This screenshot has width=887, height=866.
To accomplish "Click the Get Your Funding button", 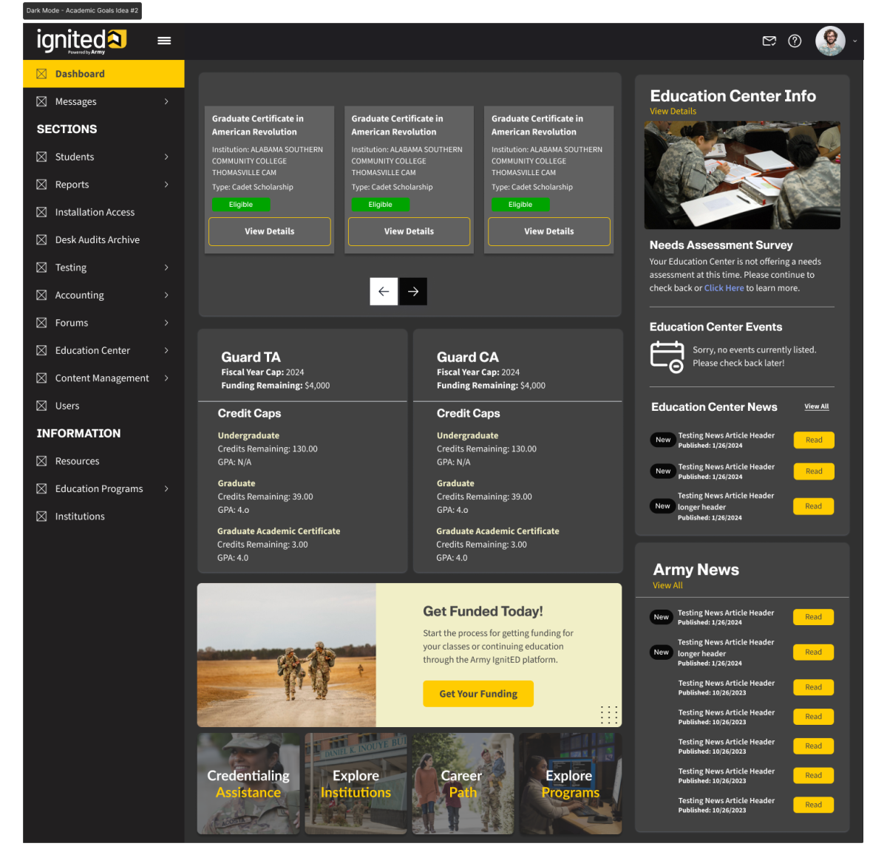I will 478,694.
